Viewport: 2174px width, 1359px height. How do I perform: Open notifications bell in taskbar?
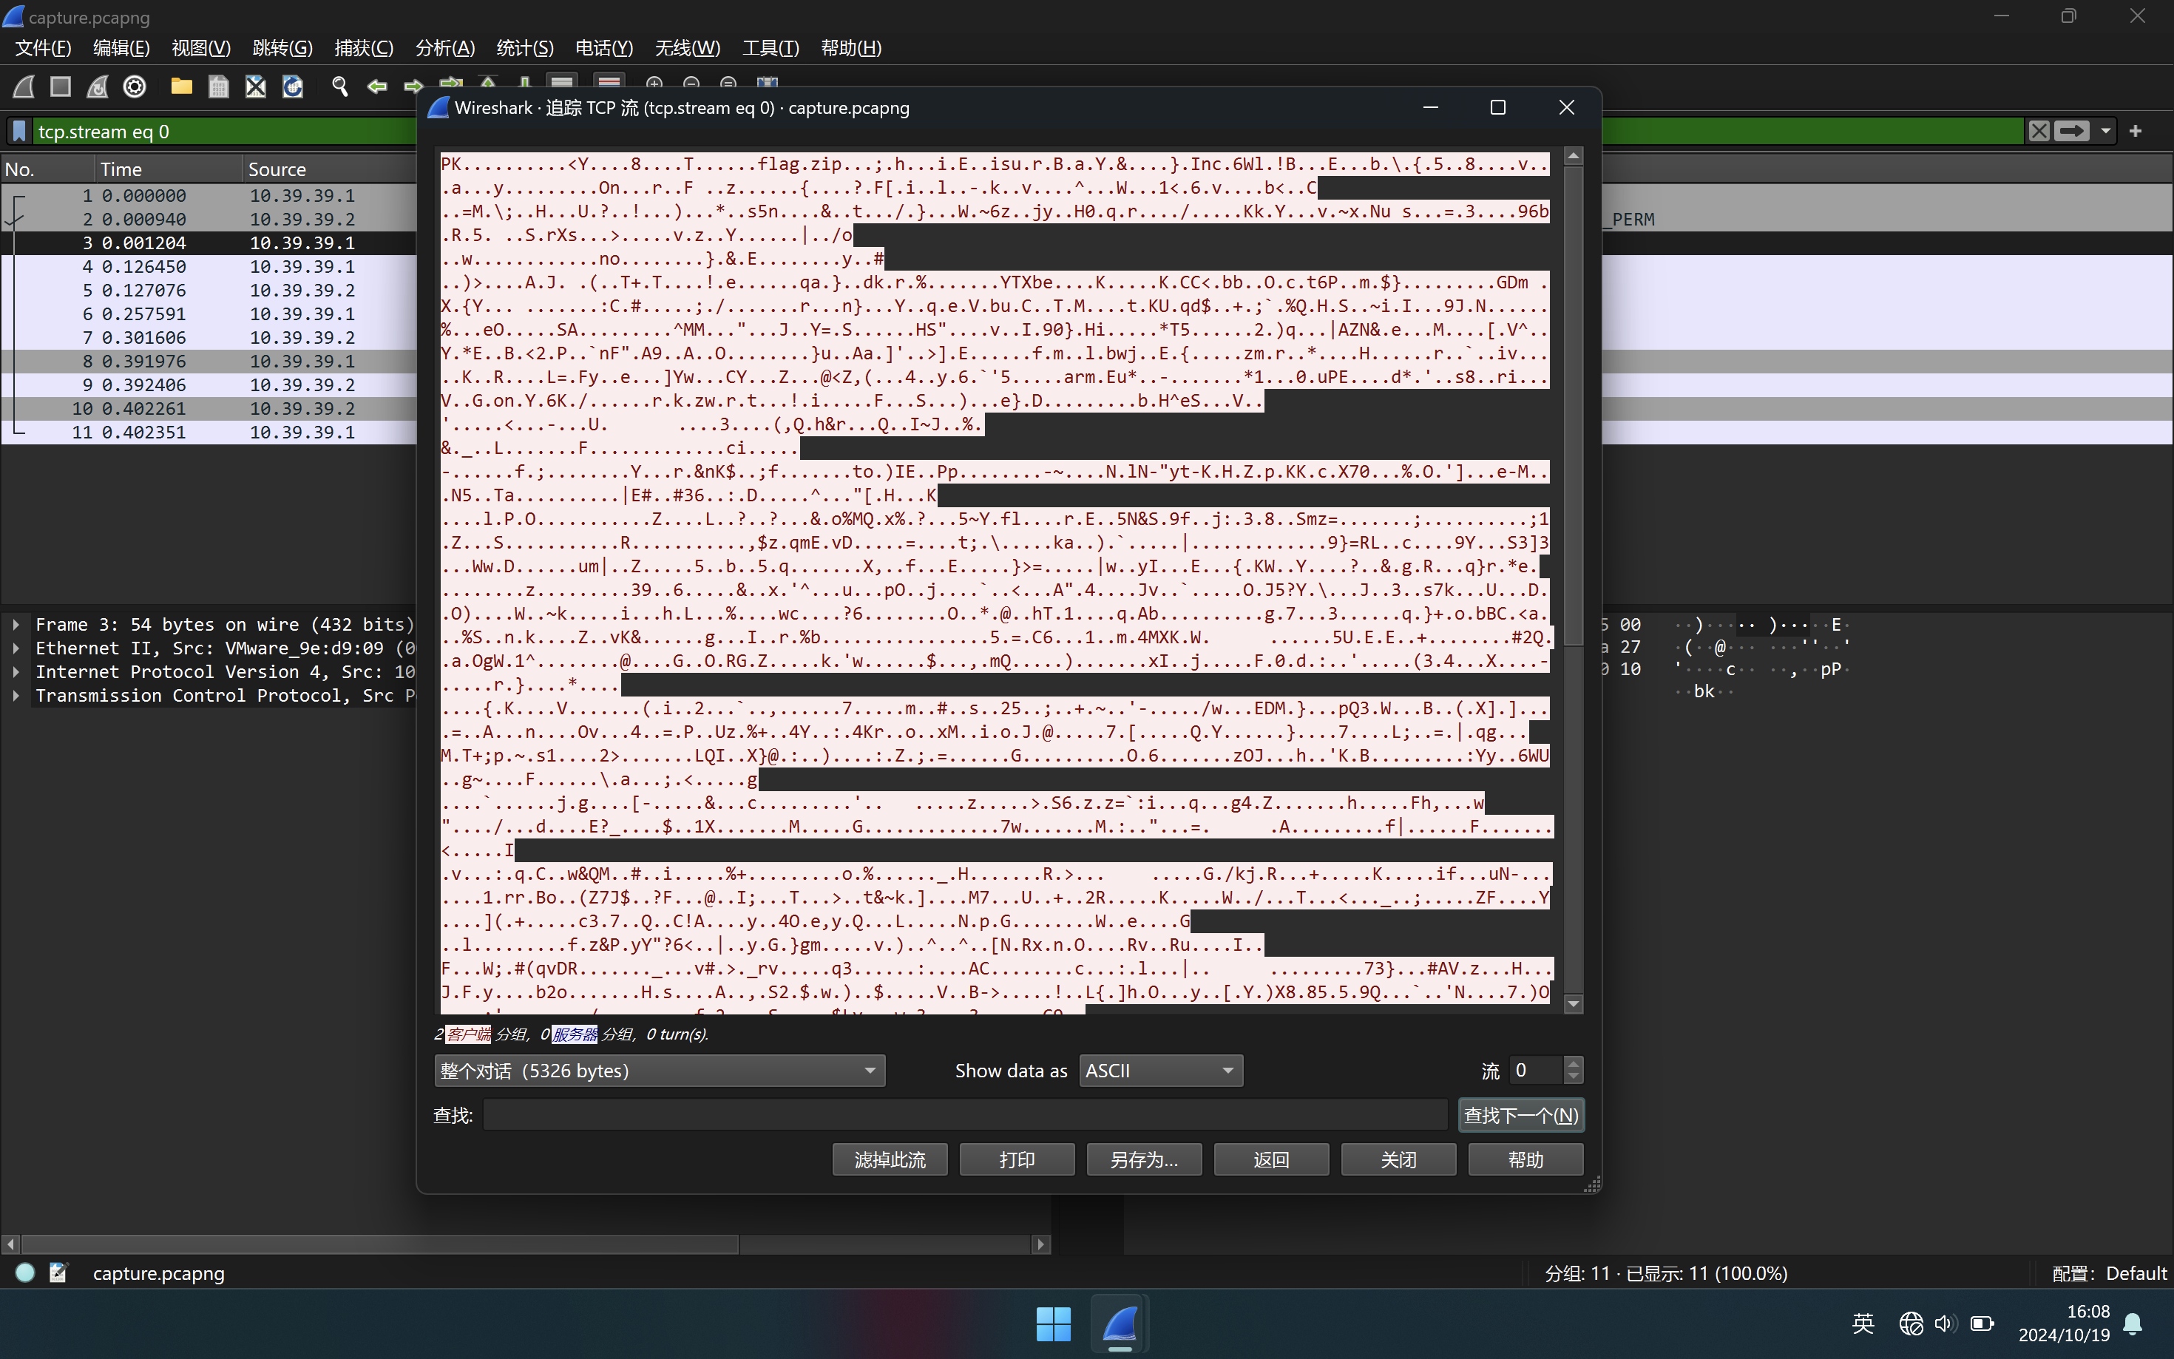2133,1324
